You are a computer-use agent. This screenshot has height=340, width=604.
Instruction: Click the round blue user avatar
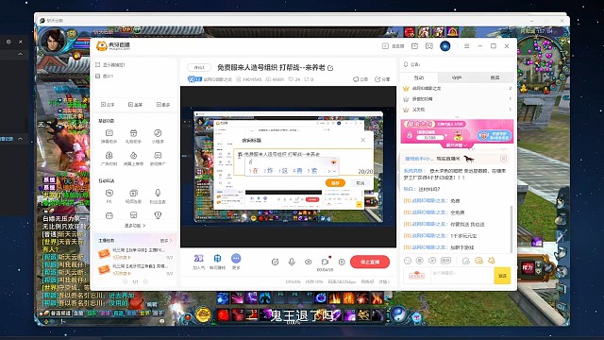pos(445,46)
